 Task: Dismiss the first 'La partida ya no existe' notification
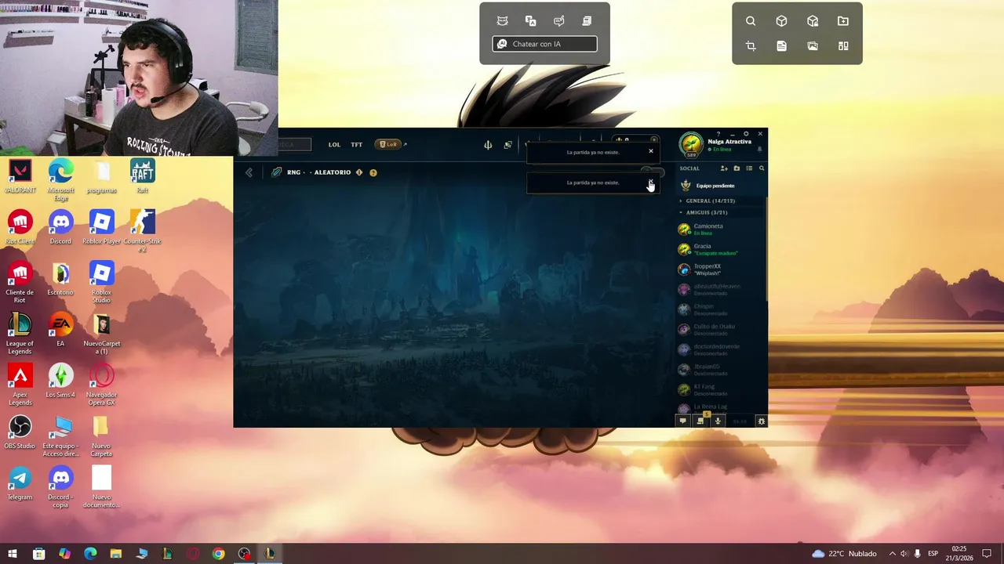tap(650, 151)
